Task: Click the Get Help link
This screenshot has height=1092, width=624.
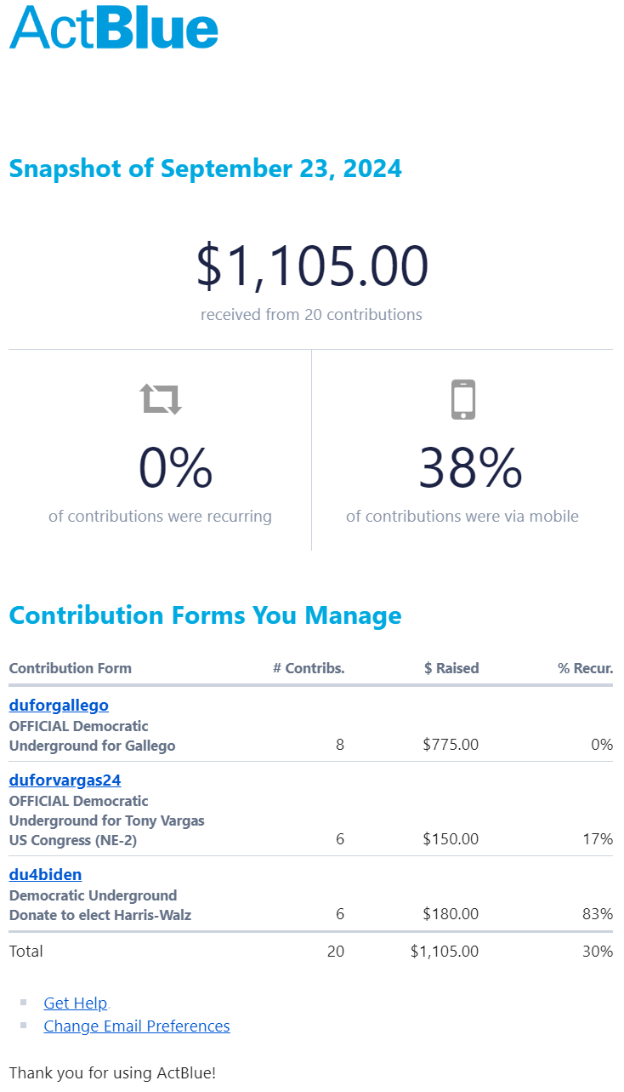Action: 75,1003
